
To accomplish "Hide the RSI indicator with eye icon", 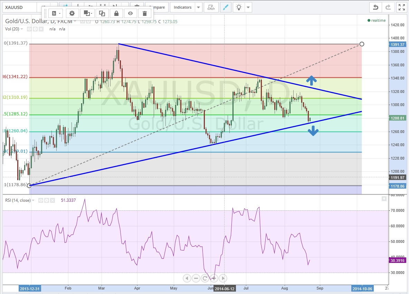I will pyautogui.click(x=40, y=200).
